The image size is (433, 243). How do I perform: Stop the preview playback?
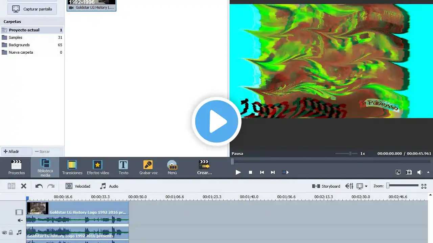click(x=250, y=172)
